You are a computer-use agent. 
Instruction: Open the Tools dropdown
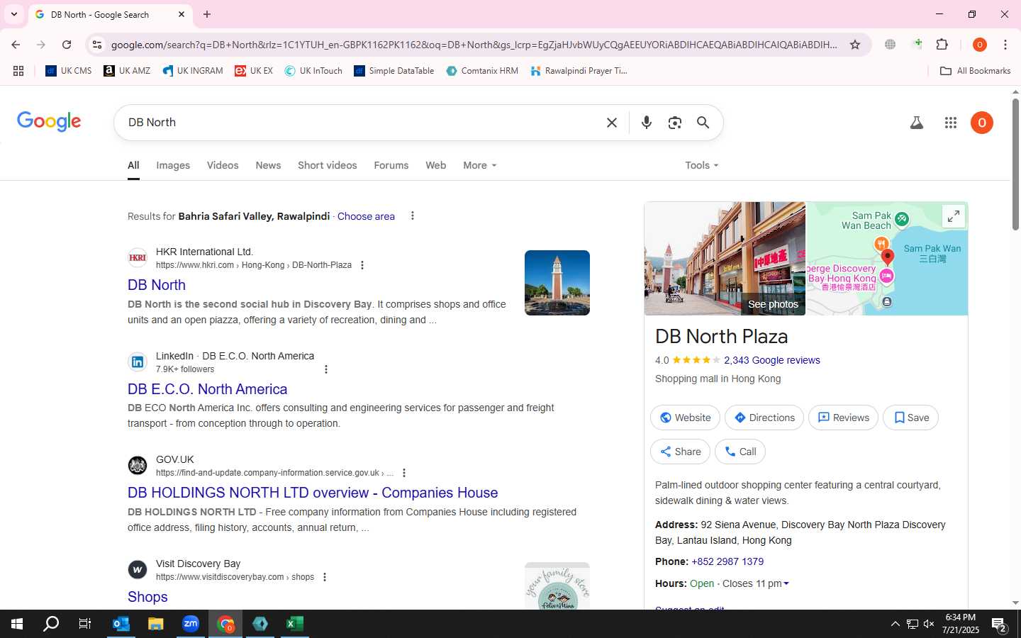pos(702,165)
